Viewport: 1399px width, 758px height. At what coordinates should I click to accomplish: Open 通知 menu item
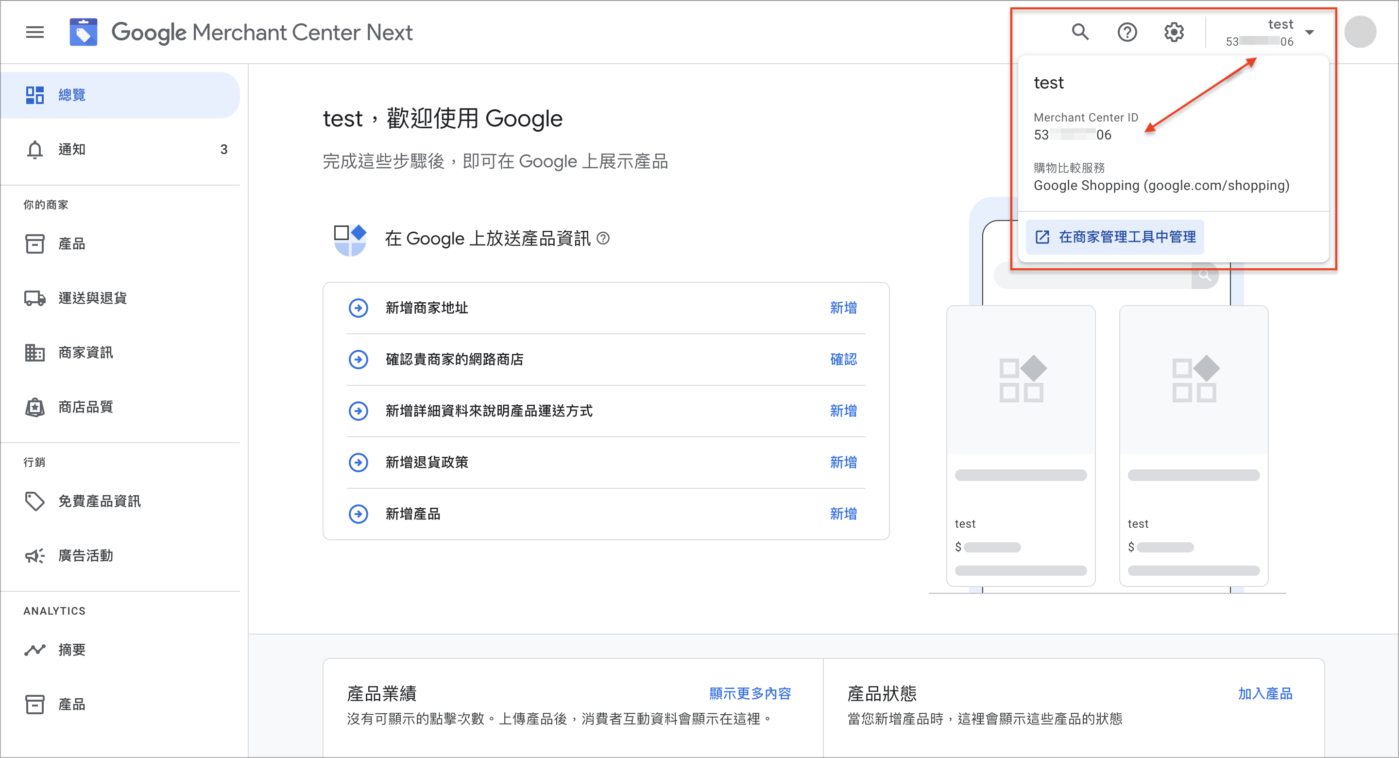tap(120, 150)
